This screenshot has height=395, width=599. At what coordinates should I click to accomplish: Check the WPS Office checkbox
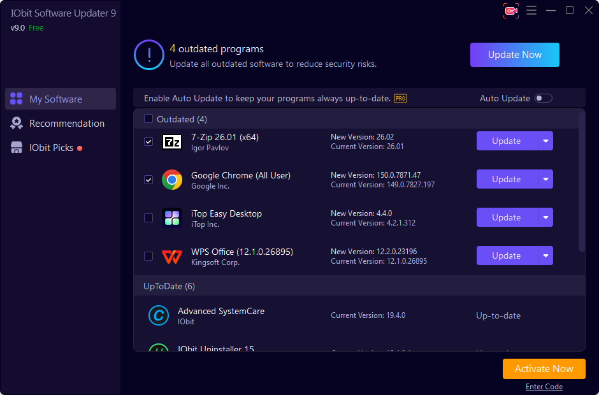148,256
